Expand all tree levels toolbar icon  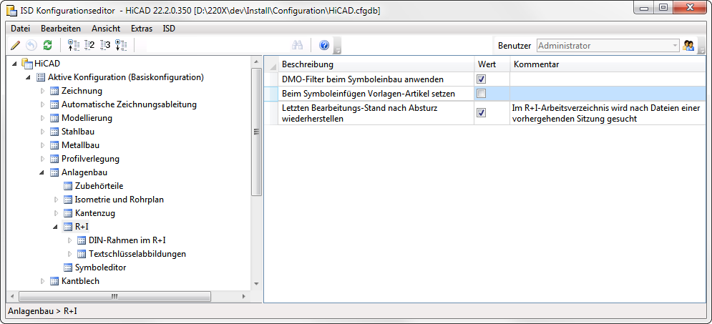(121, 45)
